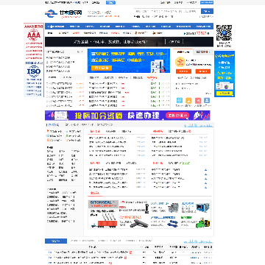Viewport: 265px width, 265px height.
Task: Select the red highlighted tab in center news list
Action: (x=152, y=77)
